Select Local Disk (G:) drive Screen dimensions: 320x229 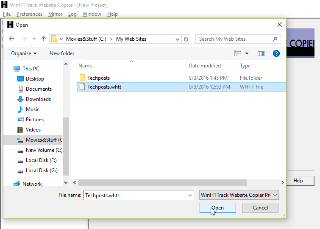[x=42, y=170]
